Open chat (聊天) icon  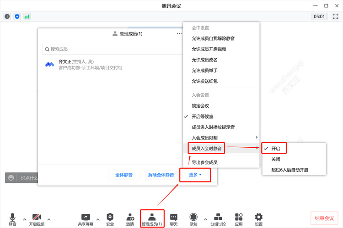[x=174, y=219]
